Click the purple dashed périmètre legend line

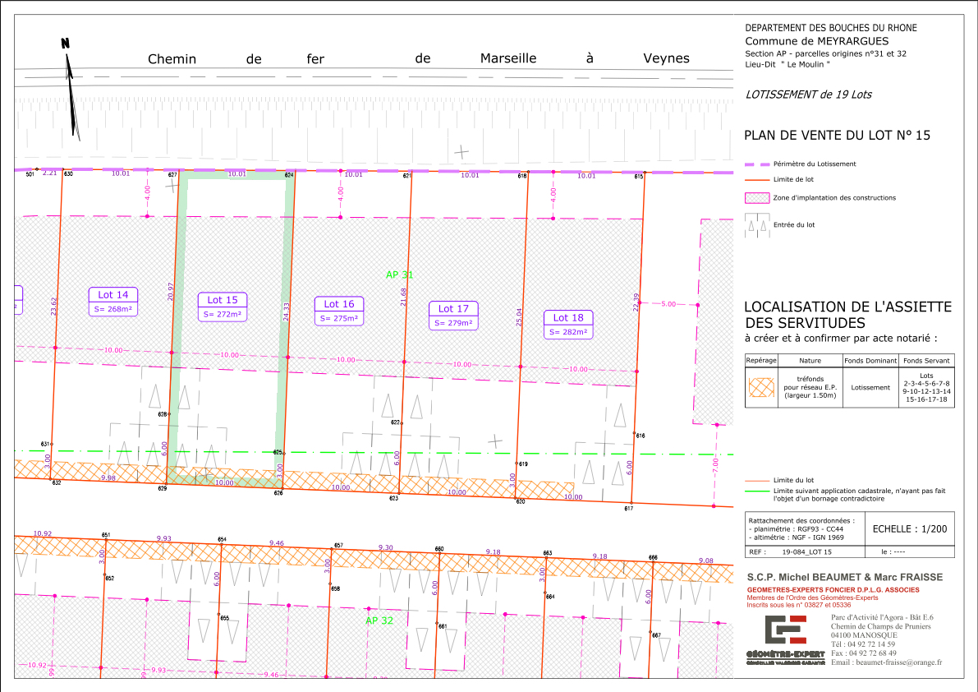(757, 164)
